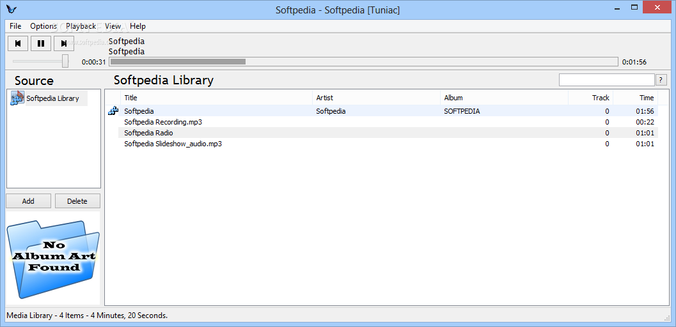Viewport: 676px width, 327px height.
Task: Click the No Album Art Found image
Action: (53, 258)
